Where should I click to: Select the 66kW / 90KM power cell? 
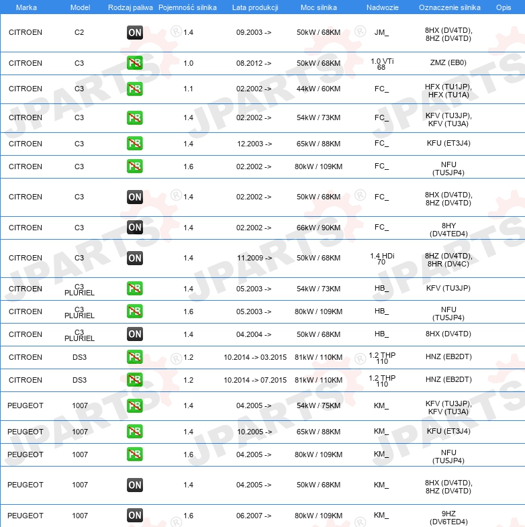pos(319,228)
